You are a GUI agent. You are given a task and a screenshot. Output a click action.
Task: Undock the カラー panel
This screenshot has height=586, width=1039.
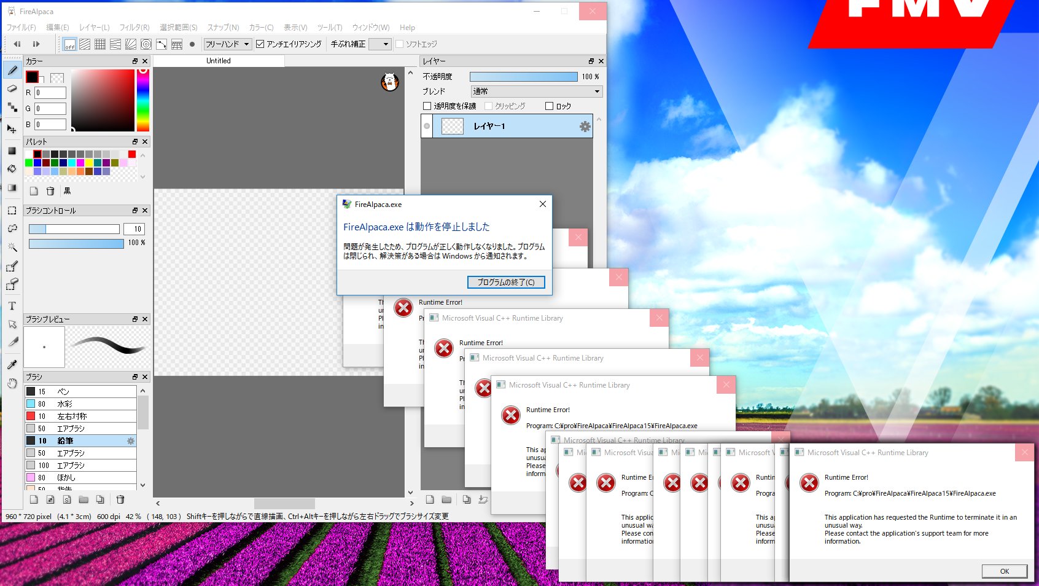[135, 61]
